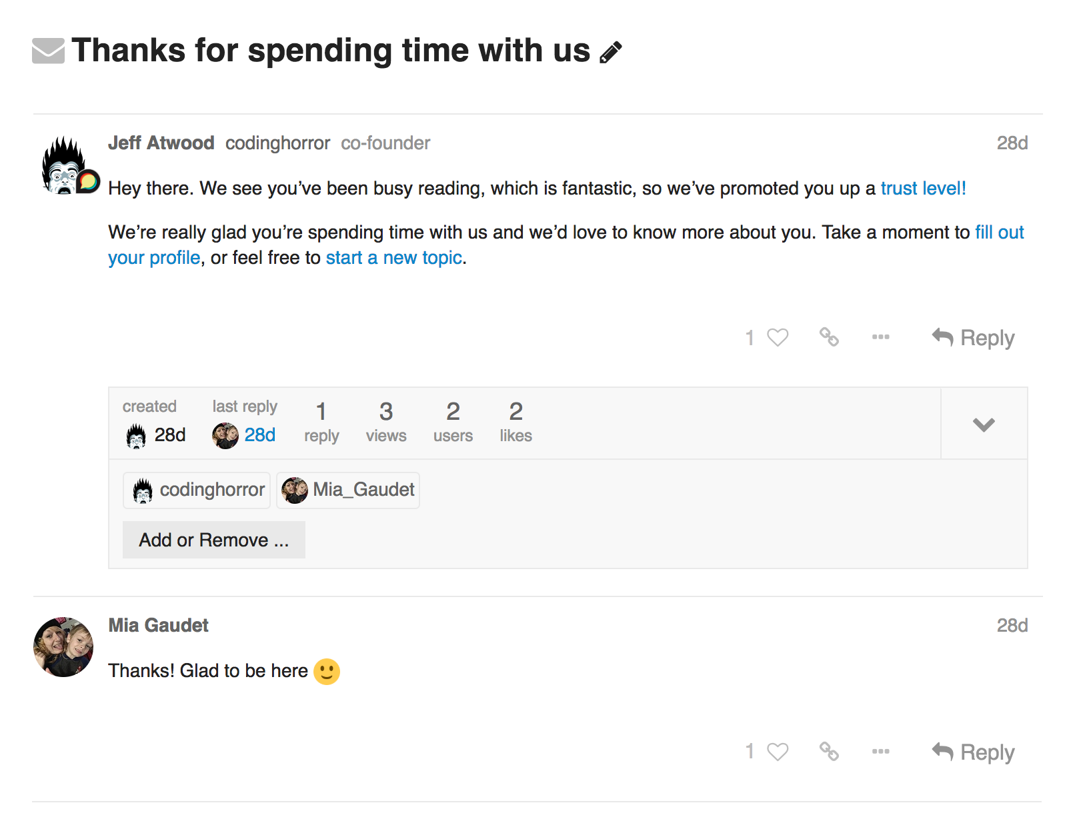Click the envelope message icon beside title
The width and height of the screenshot is (1087, 833).
(x=48, y=51)
